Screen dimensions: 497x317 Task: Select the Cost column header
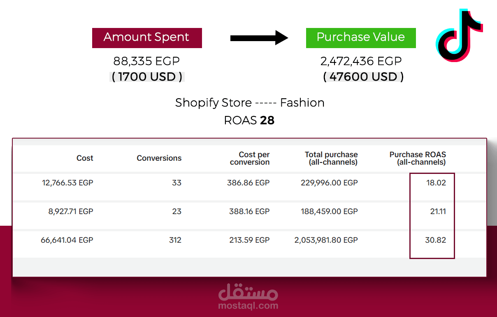point(85,158)
